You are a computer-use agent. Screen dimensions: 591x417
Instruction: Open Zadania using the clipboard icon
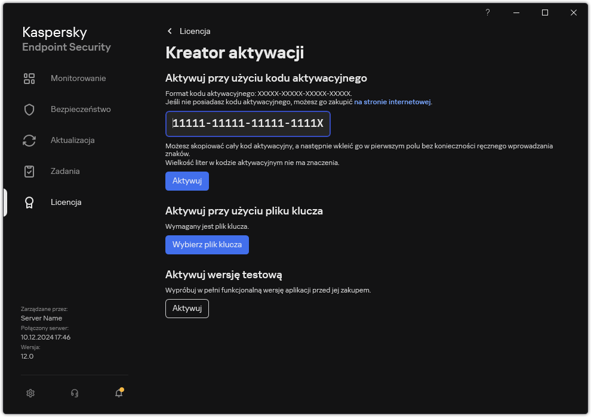29,171
